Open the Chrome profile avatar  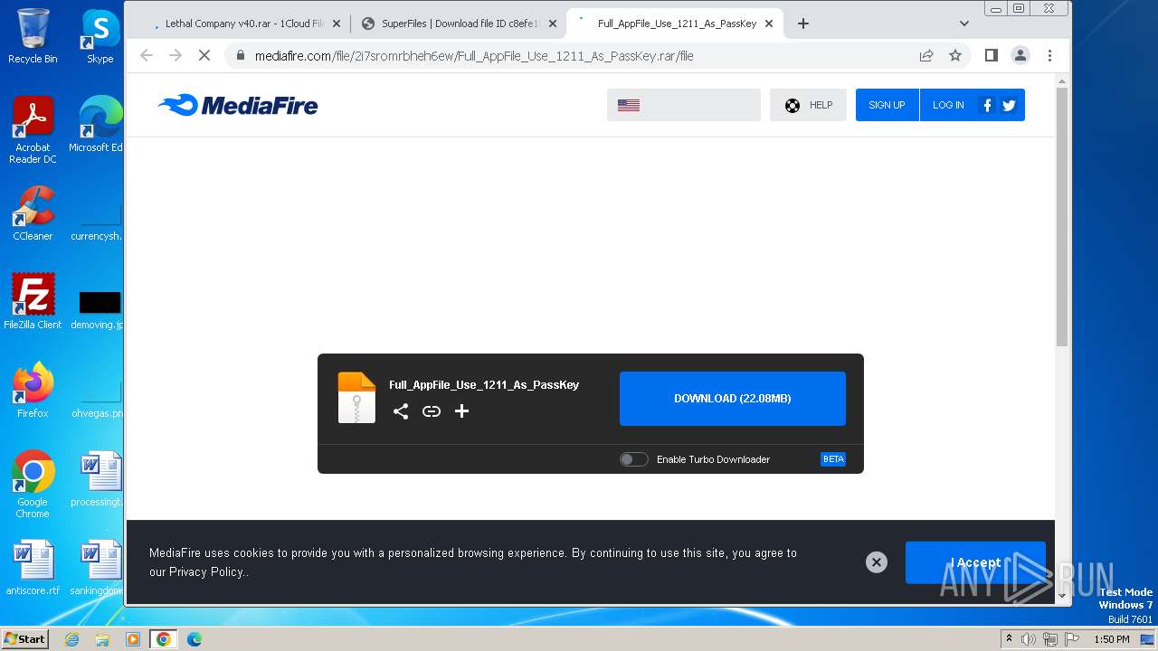[x=1020, y=55]
